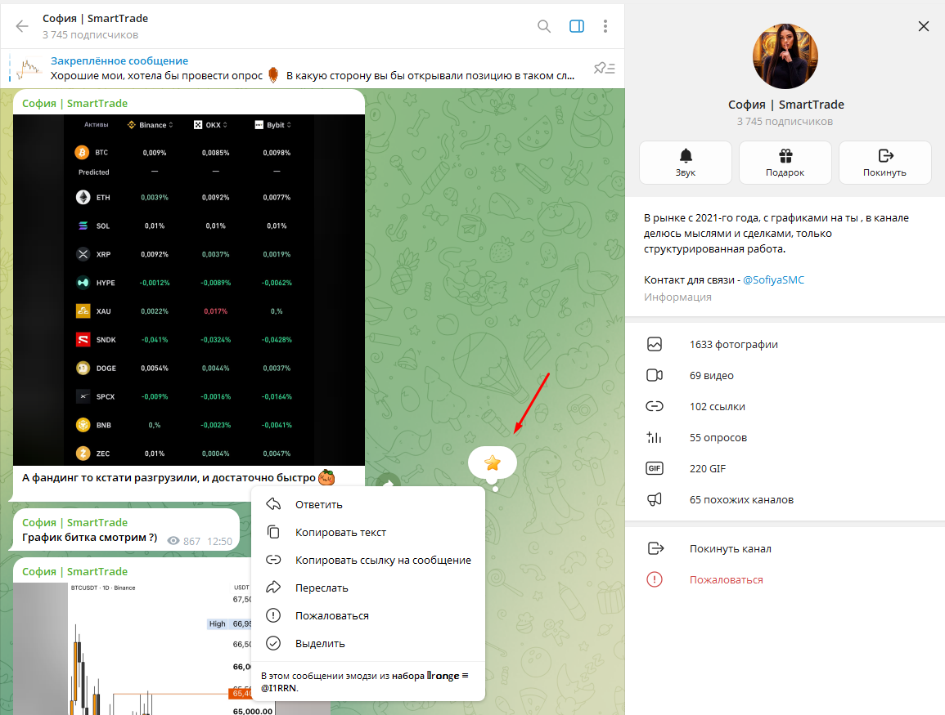Click the channel title София | SmartTrade in header
The height and width of the screenshot is (715, 945).
[95, 19]
